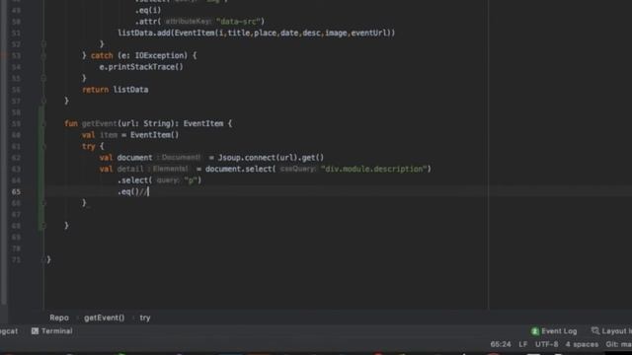The image size is (632, 355).
Task: Change LF line separator setting
Action: pos(522,344)
